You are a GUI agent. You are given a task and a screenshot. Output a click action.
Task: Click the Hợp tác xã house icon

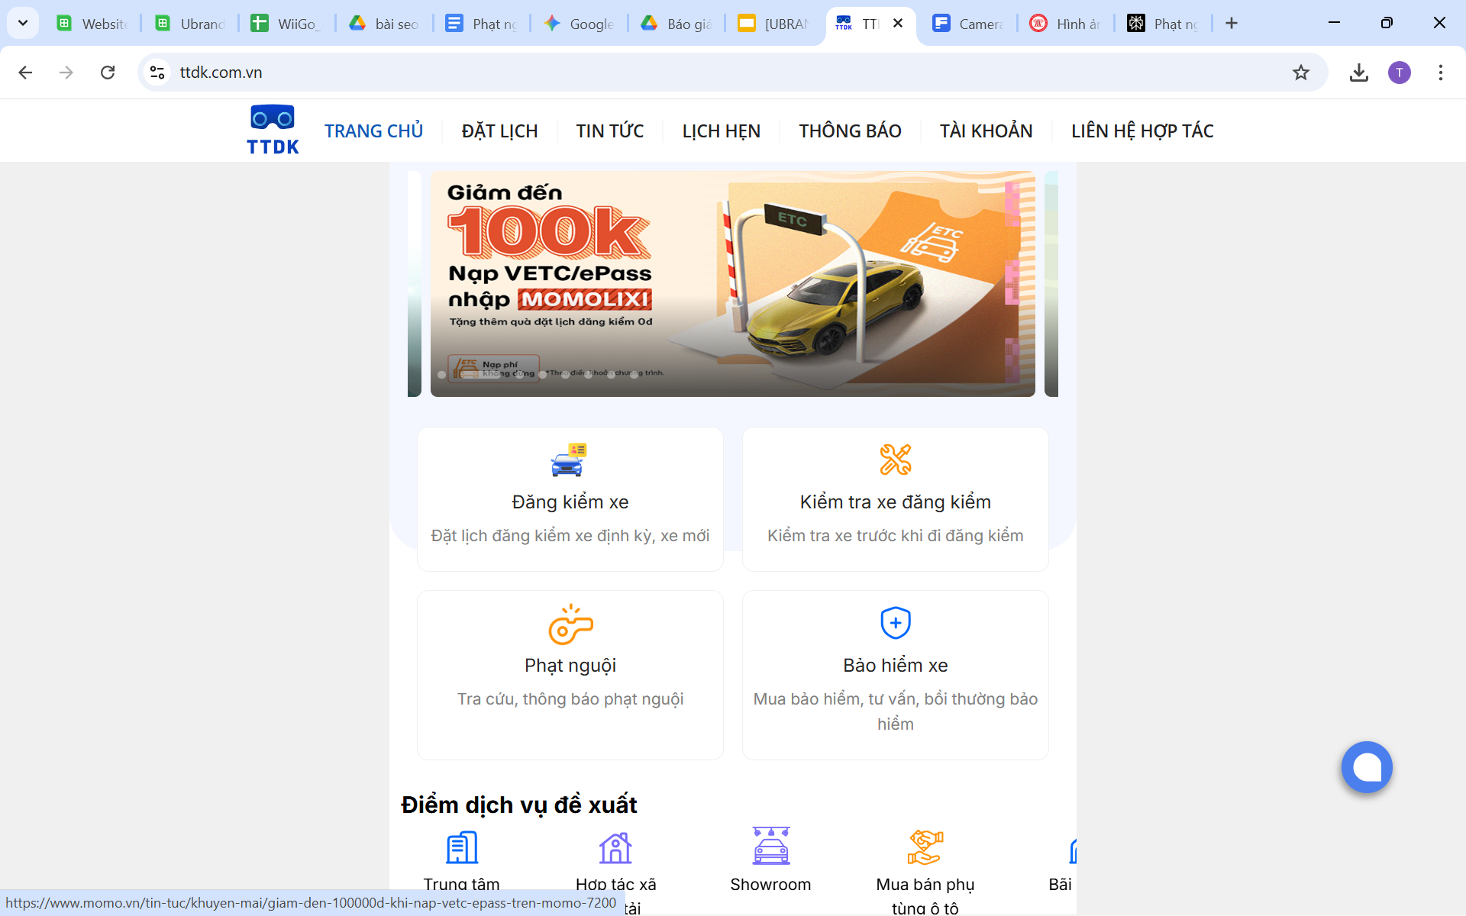point(615,847)
